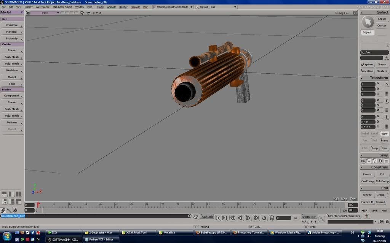Select the Rotate 'r' transform tool
This screenshot has height=243, width=390.
pos(387,101)
